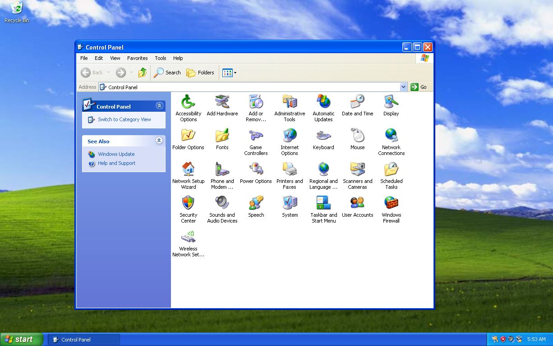Viewport: 553px width, 346px height.
Task: Open Security Center shield icon
Action: point(188,203)
